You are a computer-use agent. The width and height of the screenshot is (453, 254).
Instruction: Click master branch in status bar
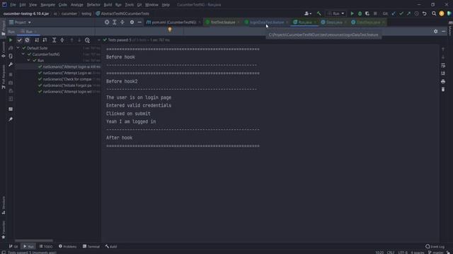coord(436,253)
